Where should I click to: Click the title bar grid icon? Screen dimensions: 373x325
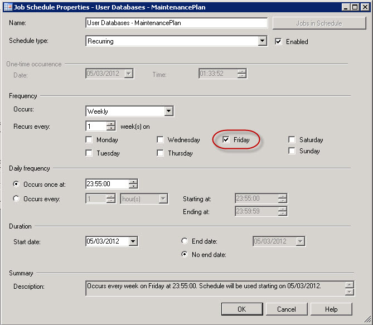(x=8, y=7)
